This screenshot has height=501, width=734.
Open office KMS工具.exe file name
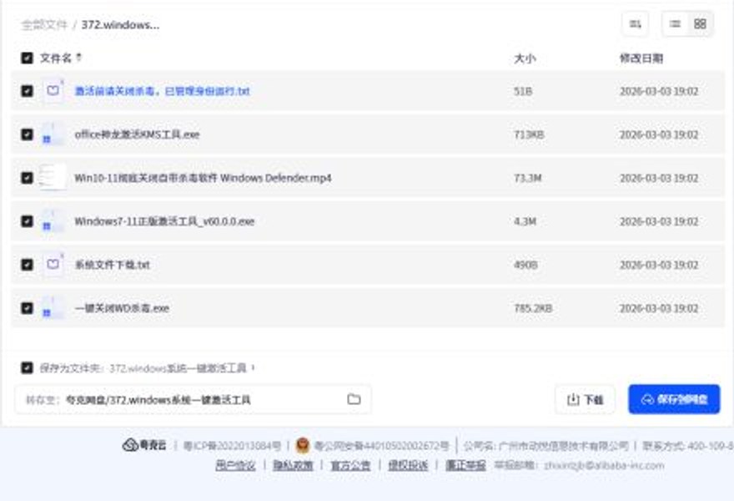coord(137,134)
